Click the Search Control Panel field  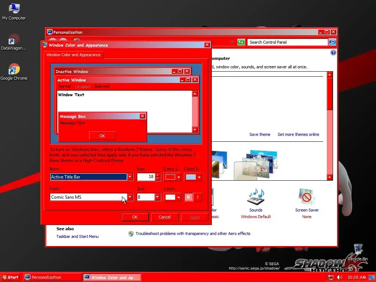point(287,42)
